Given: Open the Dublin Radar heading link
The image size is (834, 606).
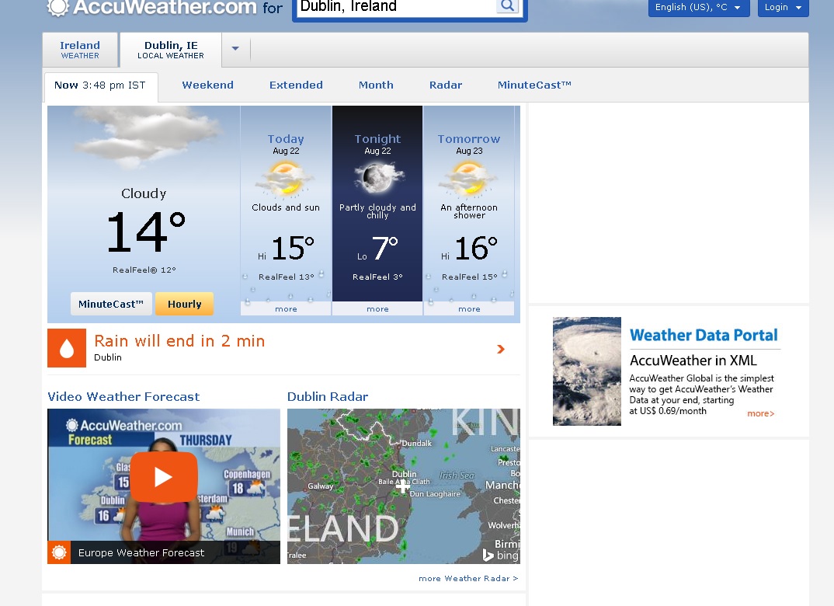Looking at the screenshot, I should pyautogui.click(x=328, y=396).
